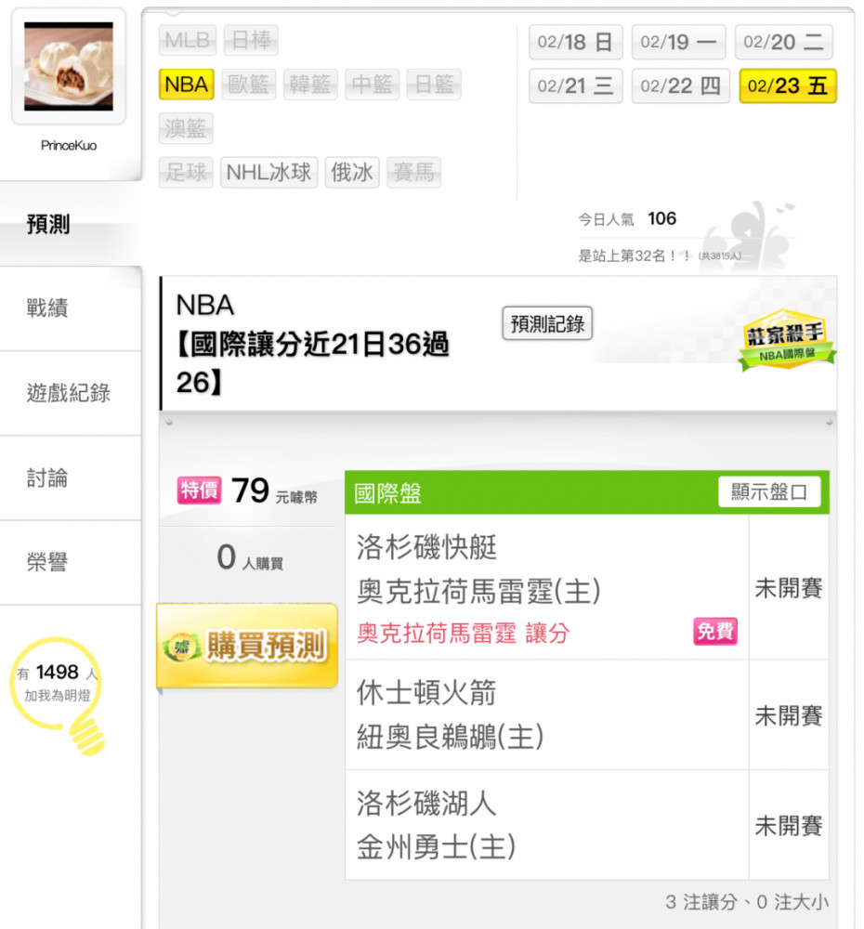The height and width of the screenshot is (929, 864).
Task: Click the 購買預測 button coin icon
Action: [x=182, y=647]
